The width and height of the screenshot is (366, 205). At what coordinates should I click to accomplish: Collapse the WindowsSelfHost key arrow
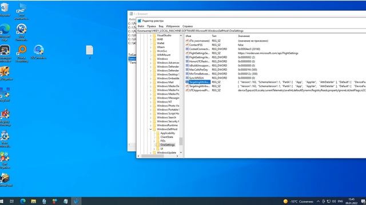point(151,129)
